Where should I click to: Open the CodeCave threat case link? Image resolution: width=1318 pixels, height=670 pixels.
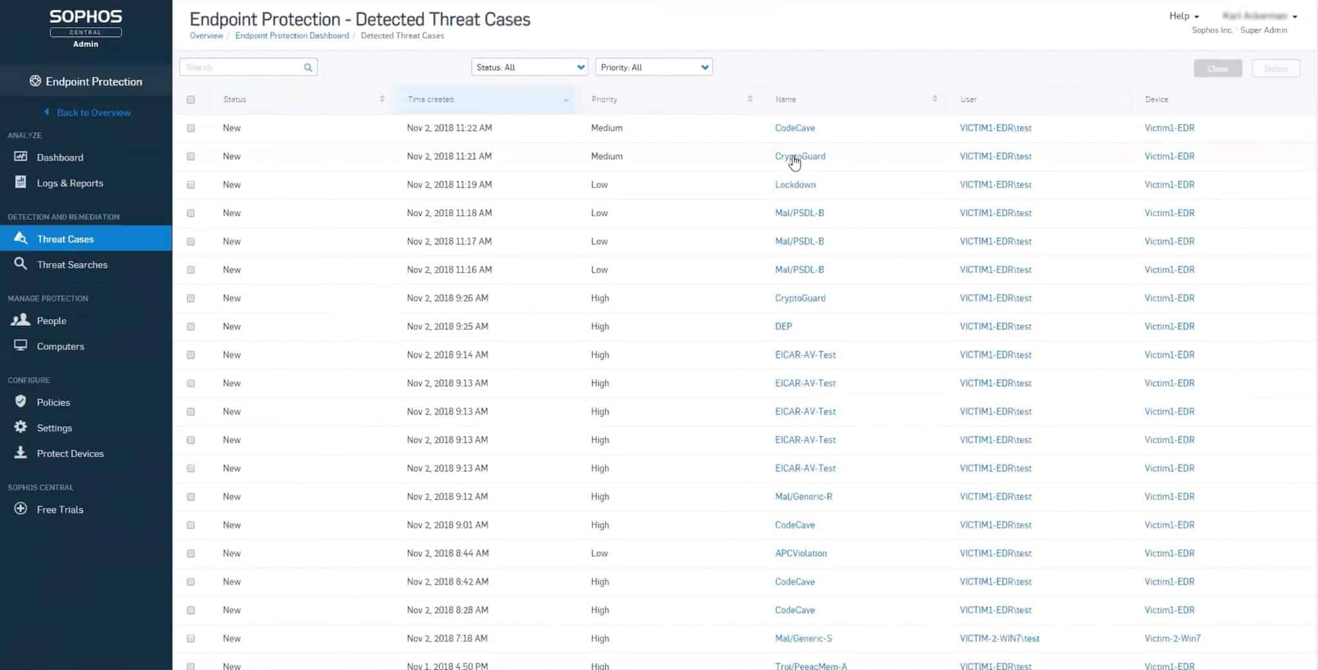(x=795, y=128)
